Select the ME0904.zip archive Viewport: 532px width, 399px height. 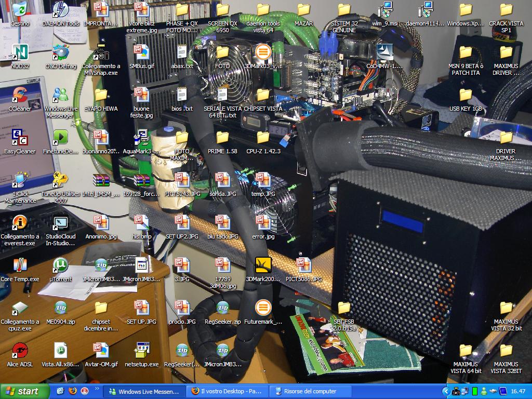point(61,308)
